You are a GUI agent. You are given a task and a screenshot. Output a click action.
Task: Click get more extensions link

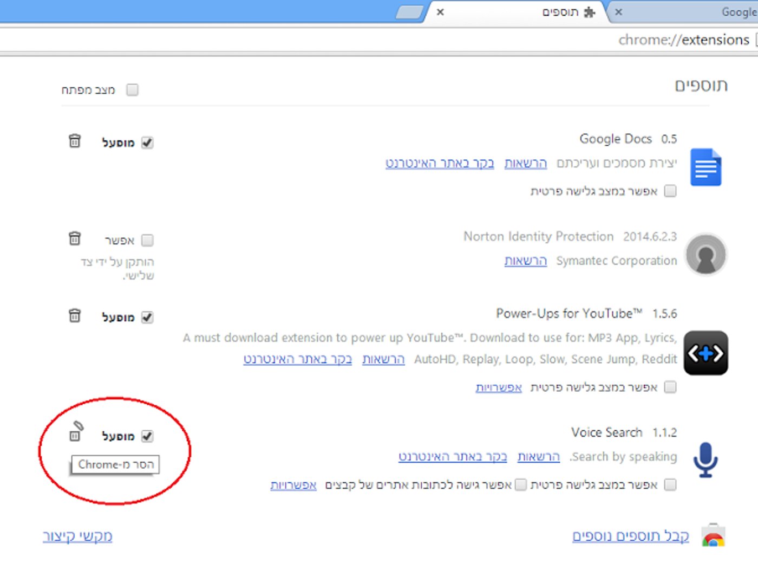pyautogui.click(x=631, y=536)
